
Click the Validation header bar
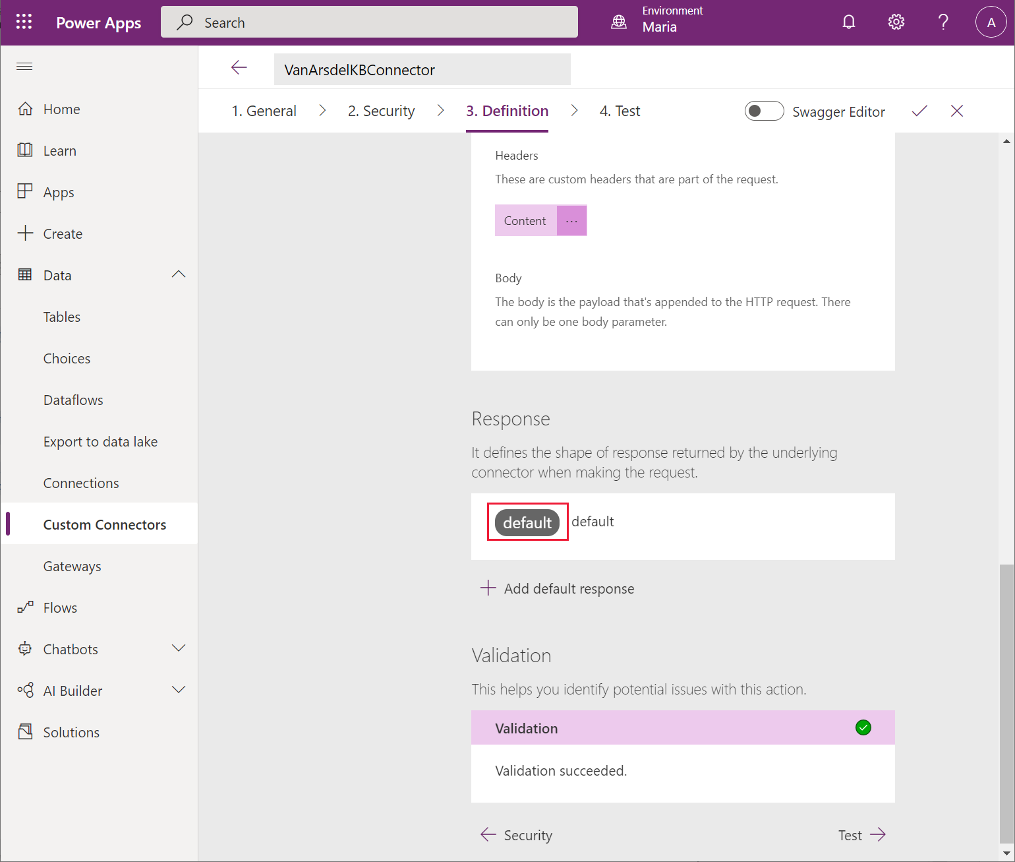pos(683,727)
